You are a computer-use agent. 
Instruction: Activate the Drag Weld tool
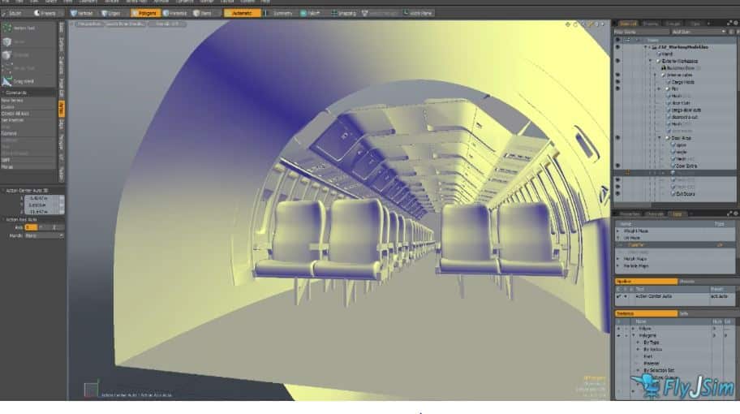[x=19, y=81]
